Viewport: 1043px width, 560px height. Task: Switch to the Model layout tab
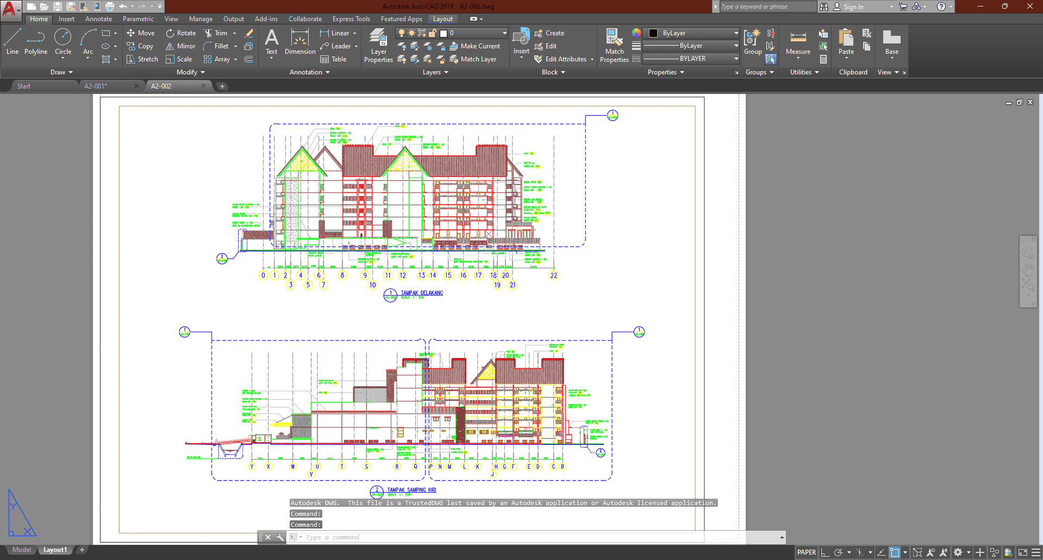click(22, 550)
